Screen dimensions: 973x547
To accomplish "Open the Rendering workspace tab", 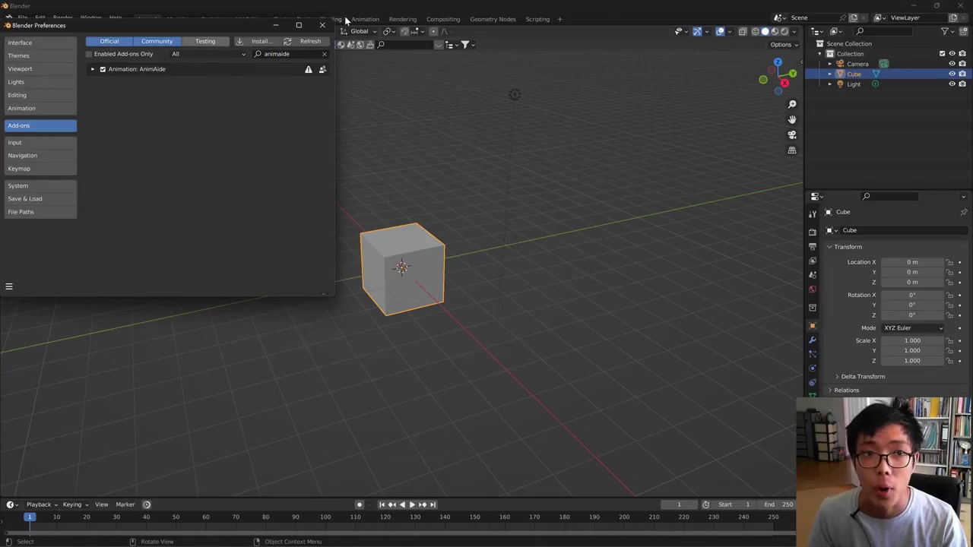I will coord(402,19).
